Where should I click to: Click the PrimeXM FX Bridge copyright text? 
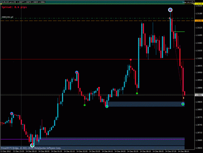click(x=31, y=148)
